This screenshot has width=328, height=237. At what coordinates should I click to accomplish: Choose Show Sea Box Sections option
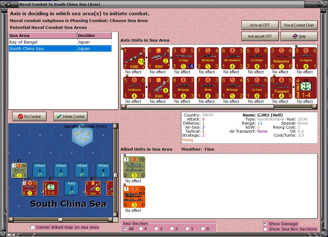[265, 229]
